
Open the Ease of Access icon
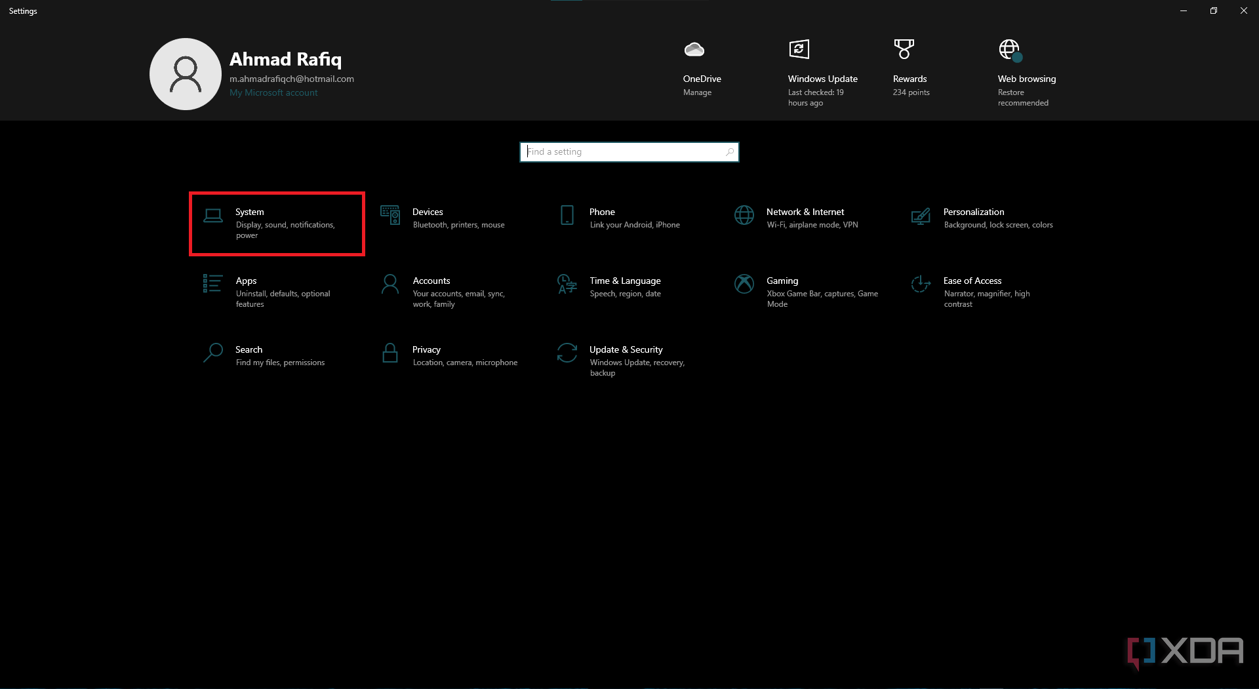pyautogui.click(x=921, y=284)
